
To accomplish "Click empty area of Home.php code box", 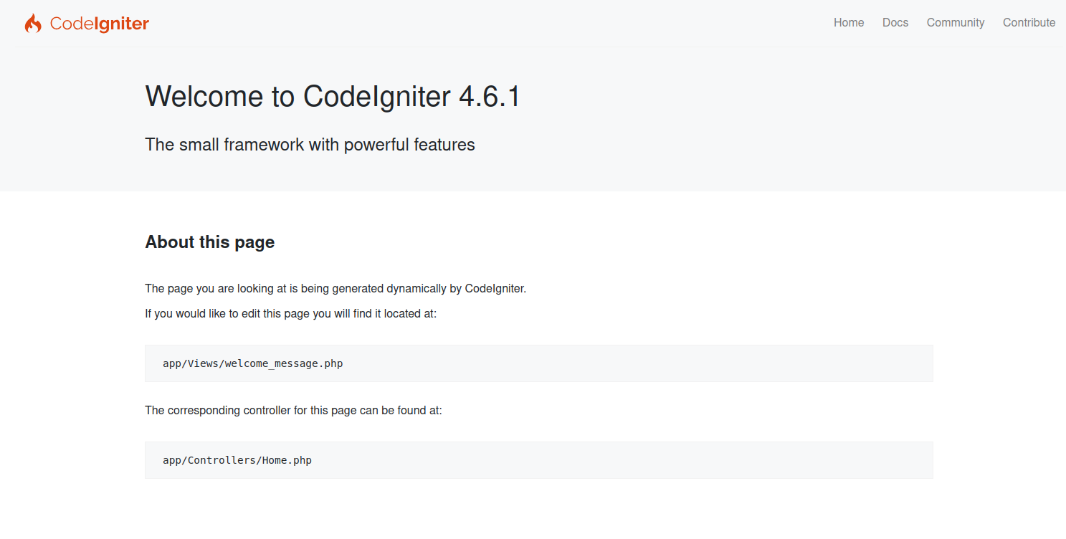I will [x=645, y=460].
